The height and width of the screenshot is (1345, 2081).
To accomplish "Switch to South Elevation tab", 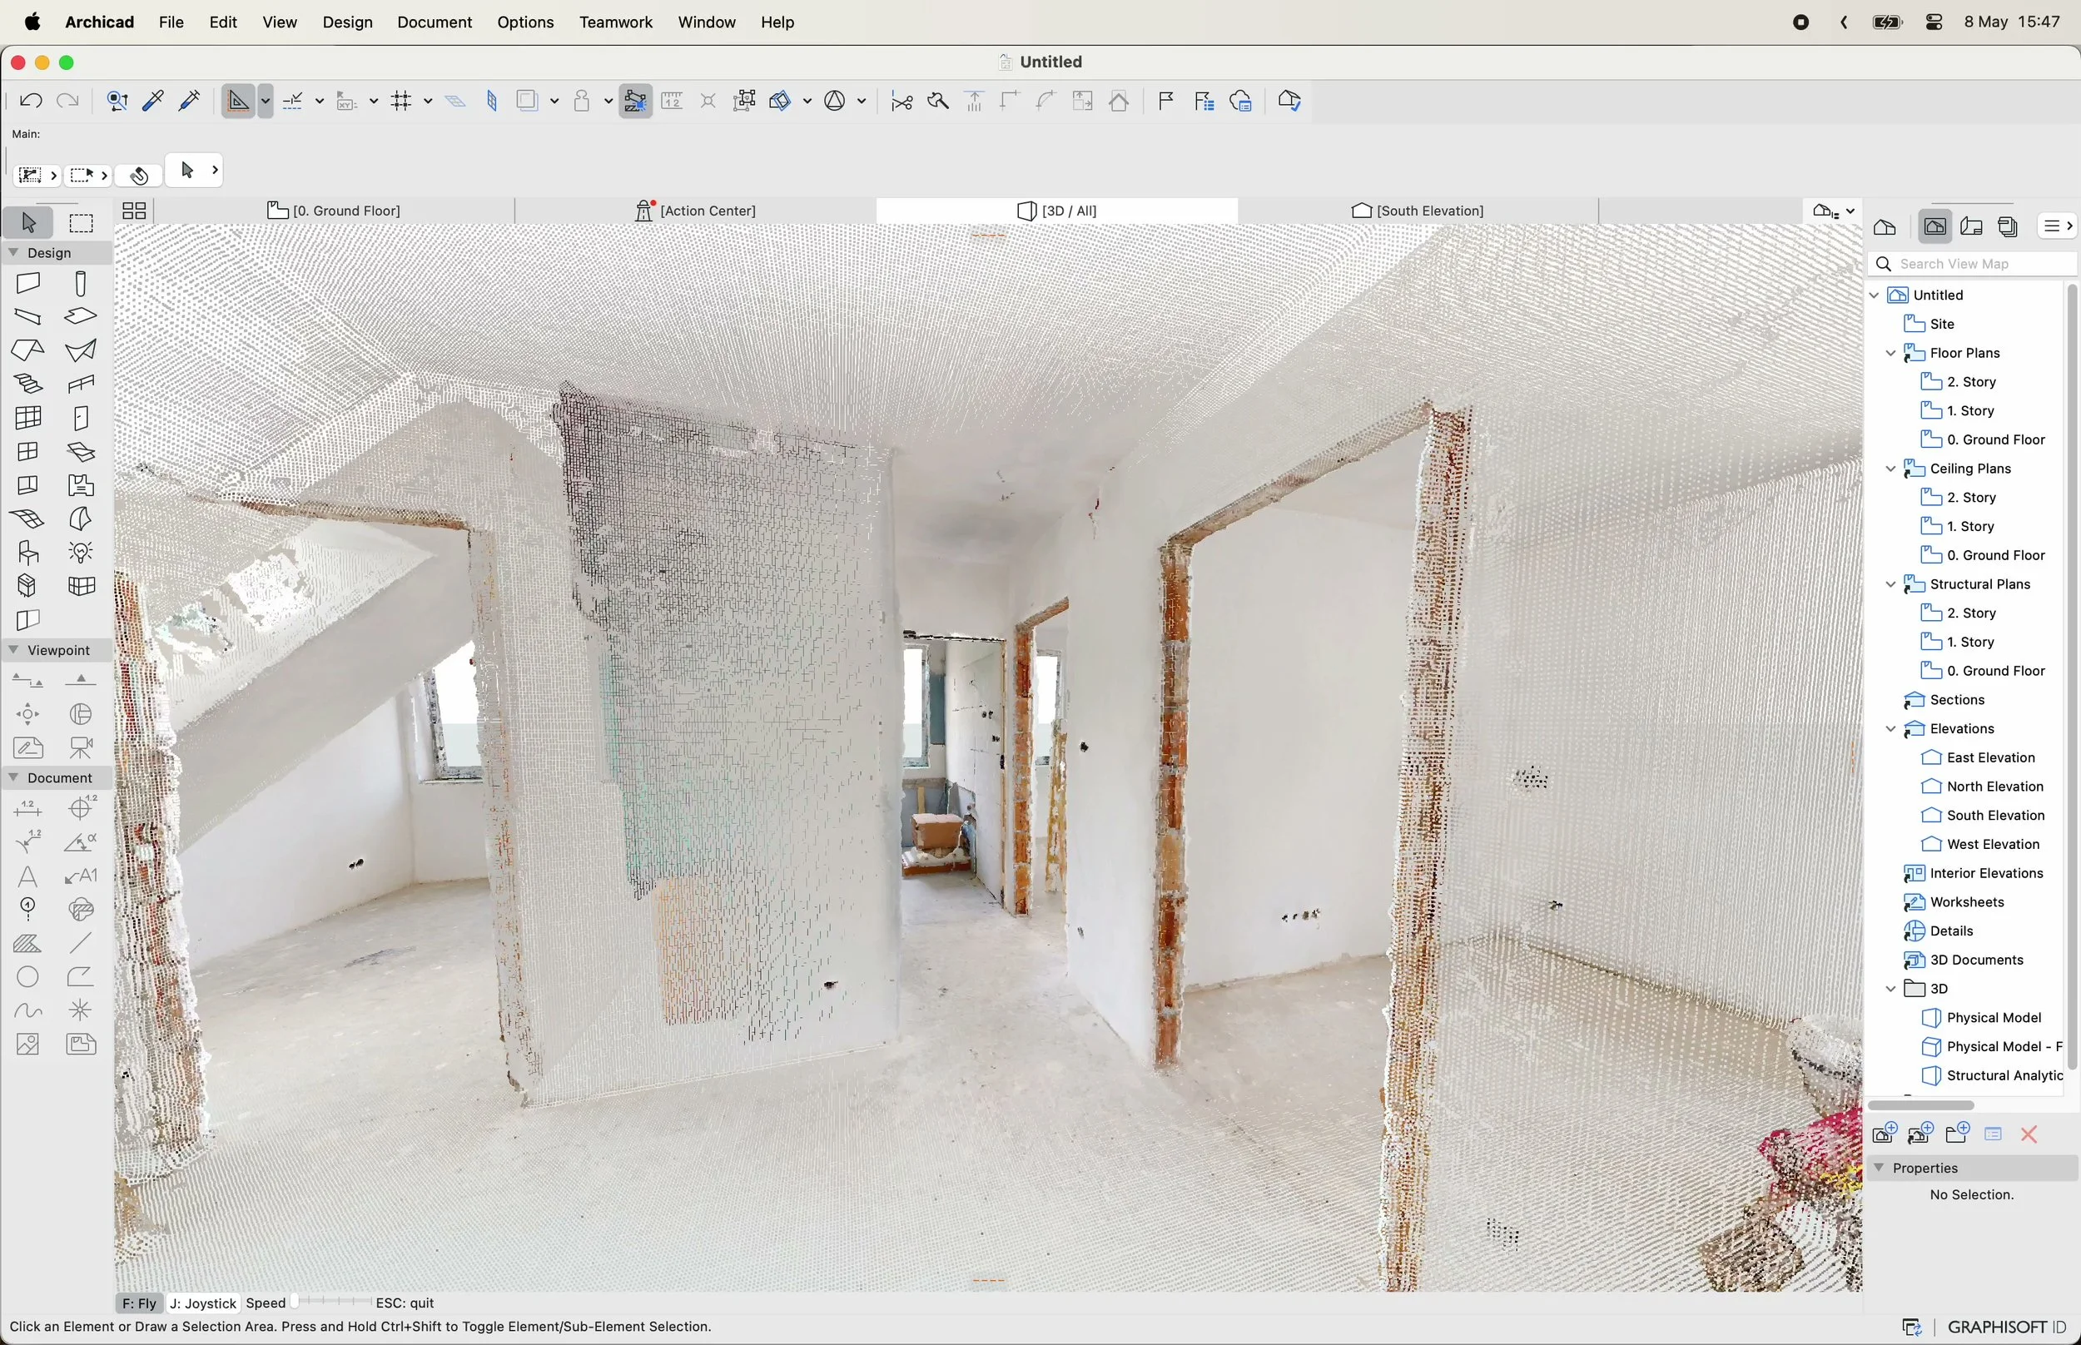I will tap(1418, 211).
